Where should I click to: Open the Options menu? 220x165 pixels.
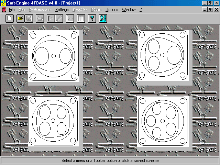pyautogui.click(x=112, y=10)
